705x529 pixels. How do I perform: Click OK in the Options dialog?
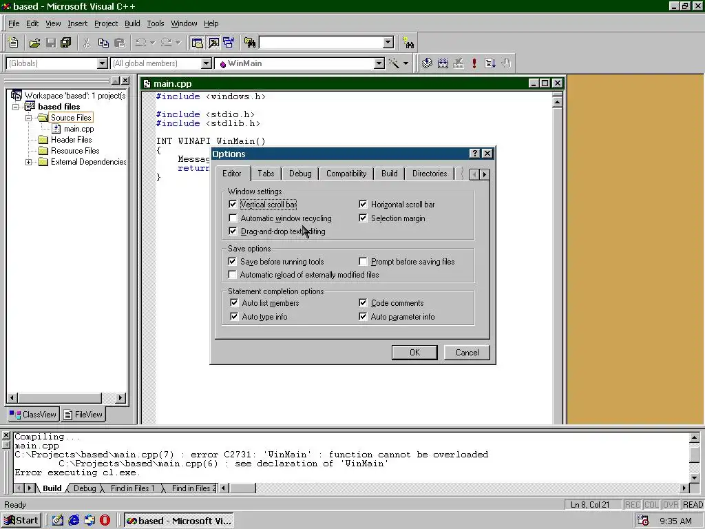coord(414,353)
